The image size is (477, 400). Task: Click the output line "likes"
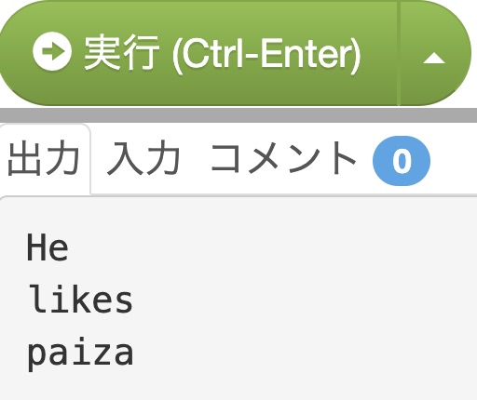(x=81, y=300)
